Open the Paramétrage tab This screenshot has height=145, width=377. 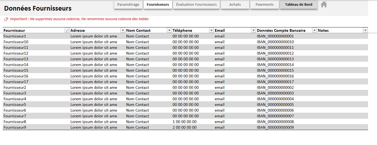(128, 5)
